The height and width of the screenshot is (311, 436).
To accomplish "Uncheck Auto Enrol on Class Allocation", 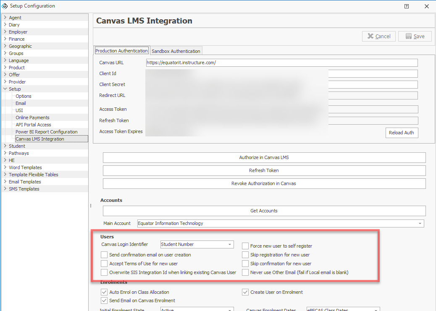I will pos(104,292).
